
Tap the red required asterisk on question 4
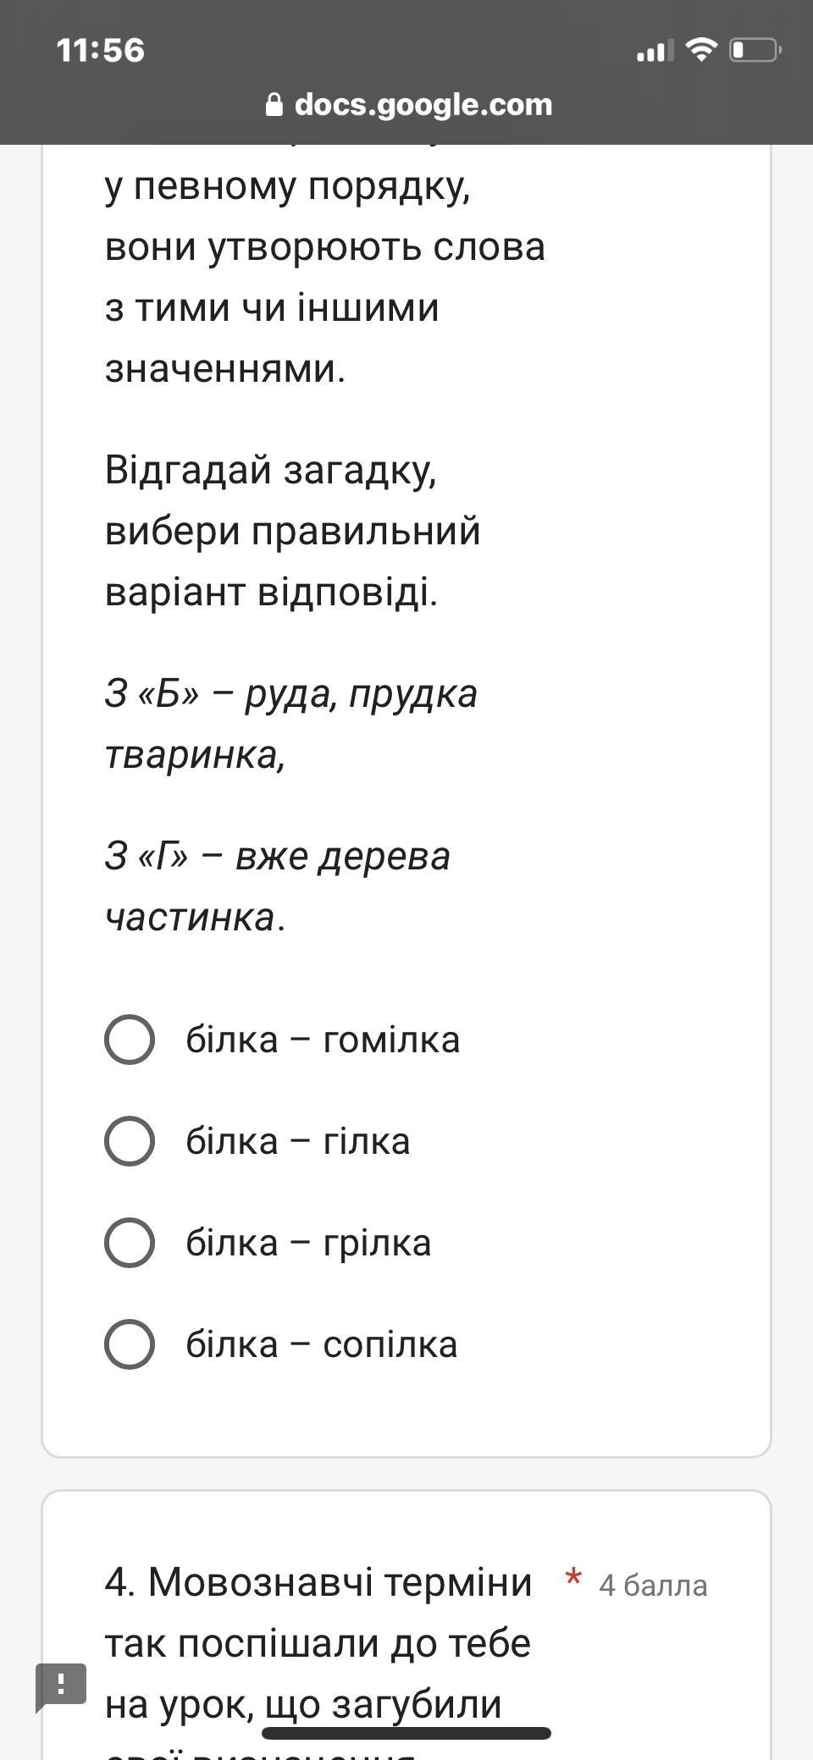(573, 1579)
